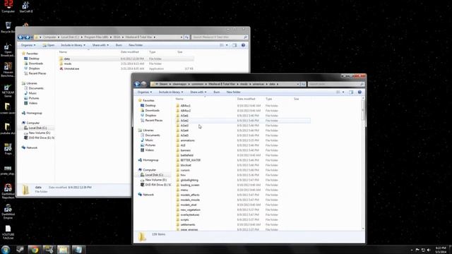Open the Recycle Bin desktop icon
This screenshot has width=452, height=254.
[x=8, y=28]
